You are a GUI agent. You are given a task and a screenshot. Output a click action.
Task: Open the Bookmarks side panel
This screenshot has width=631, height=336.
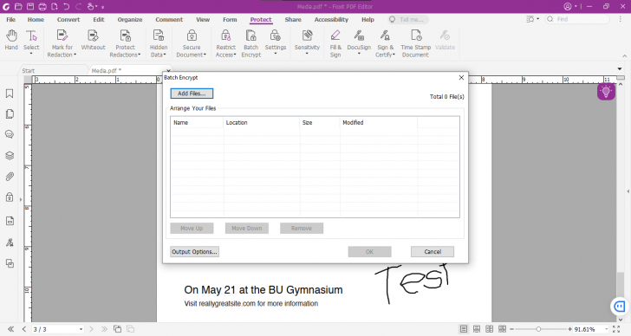click(10, 94)
